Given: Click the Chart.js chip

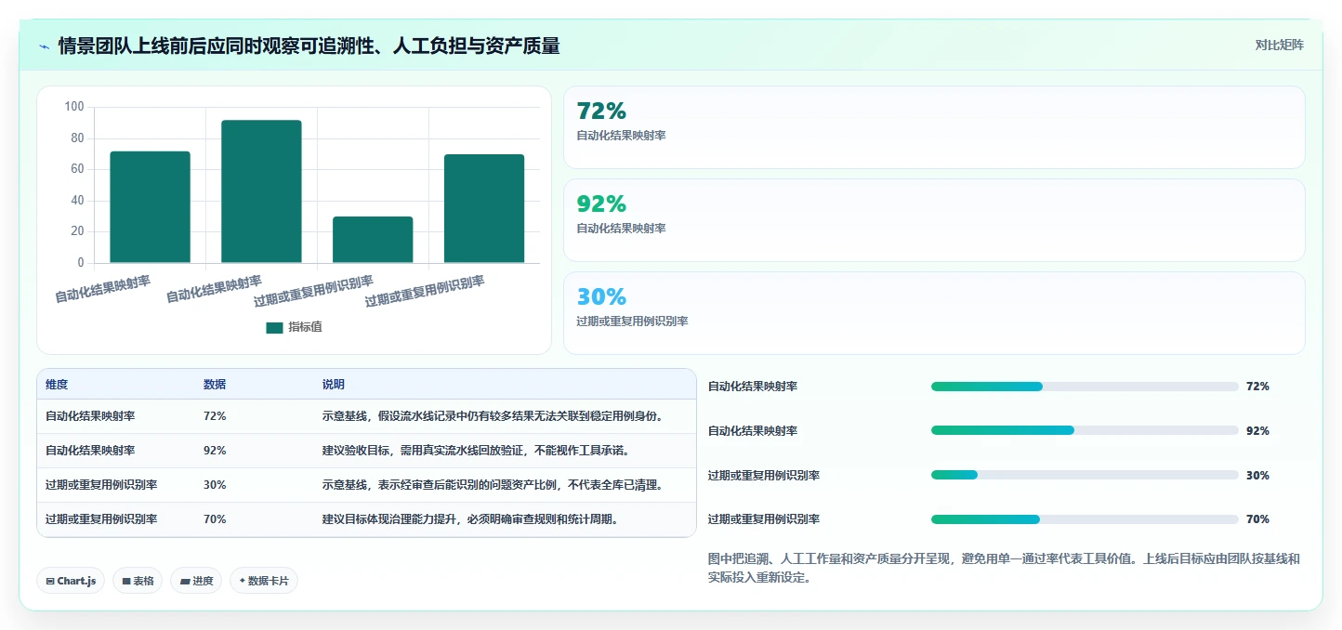Looking at the screenshot, I should click(71, 581).
